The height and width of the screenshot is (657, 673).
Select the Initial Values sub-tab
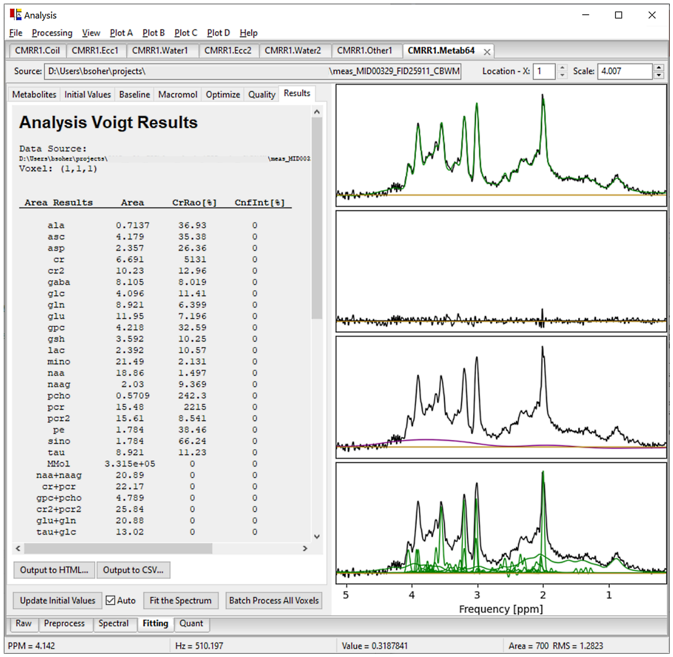[88, 94]
